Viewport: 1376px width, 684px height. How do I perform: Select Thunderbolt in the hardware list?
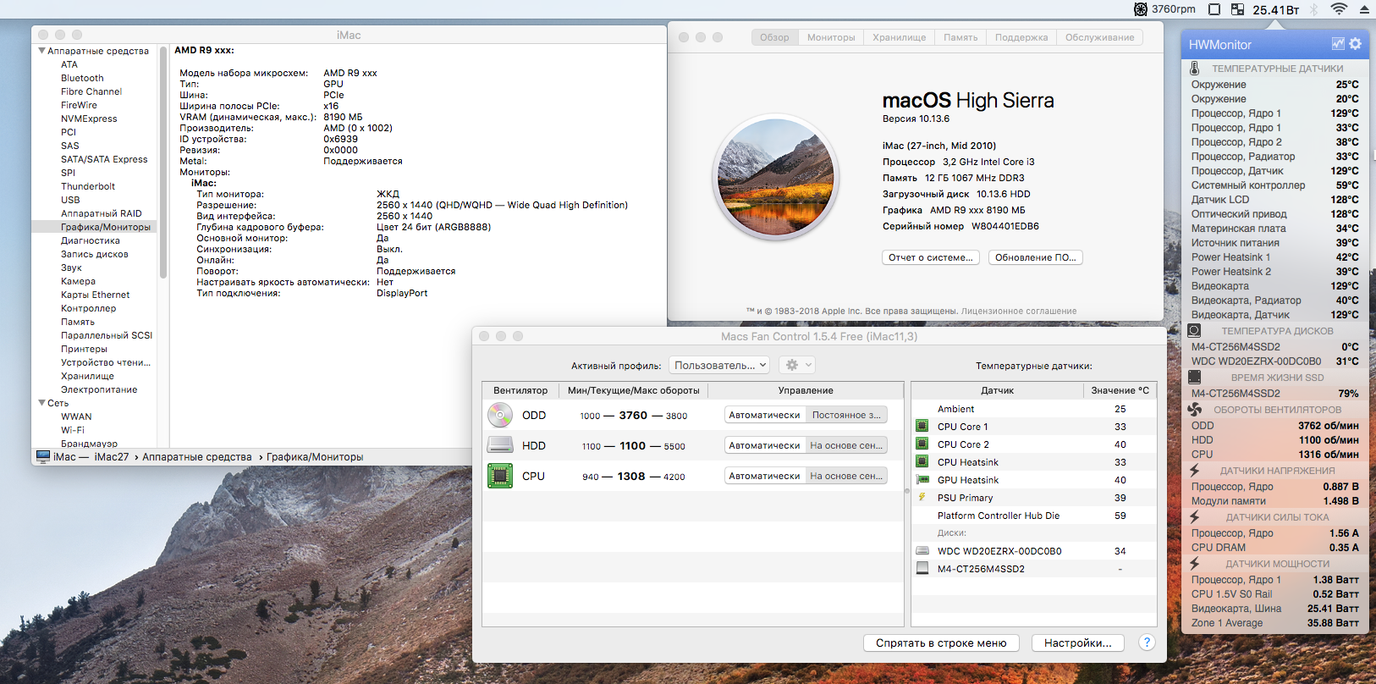coord(88,186)
